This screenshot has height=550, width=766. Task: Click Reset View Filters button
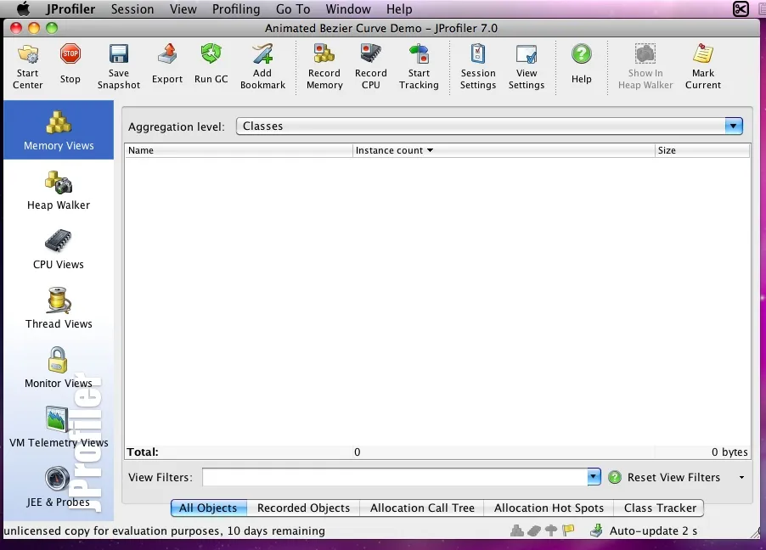[673, 477]
